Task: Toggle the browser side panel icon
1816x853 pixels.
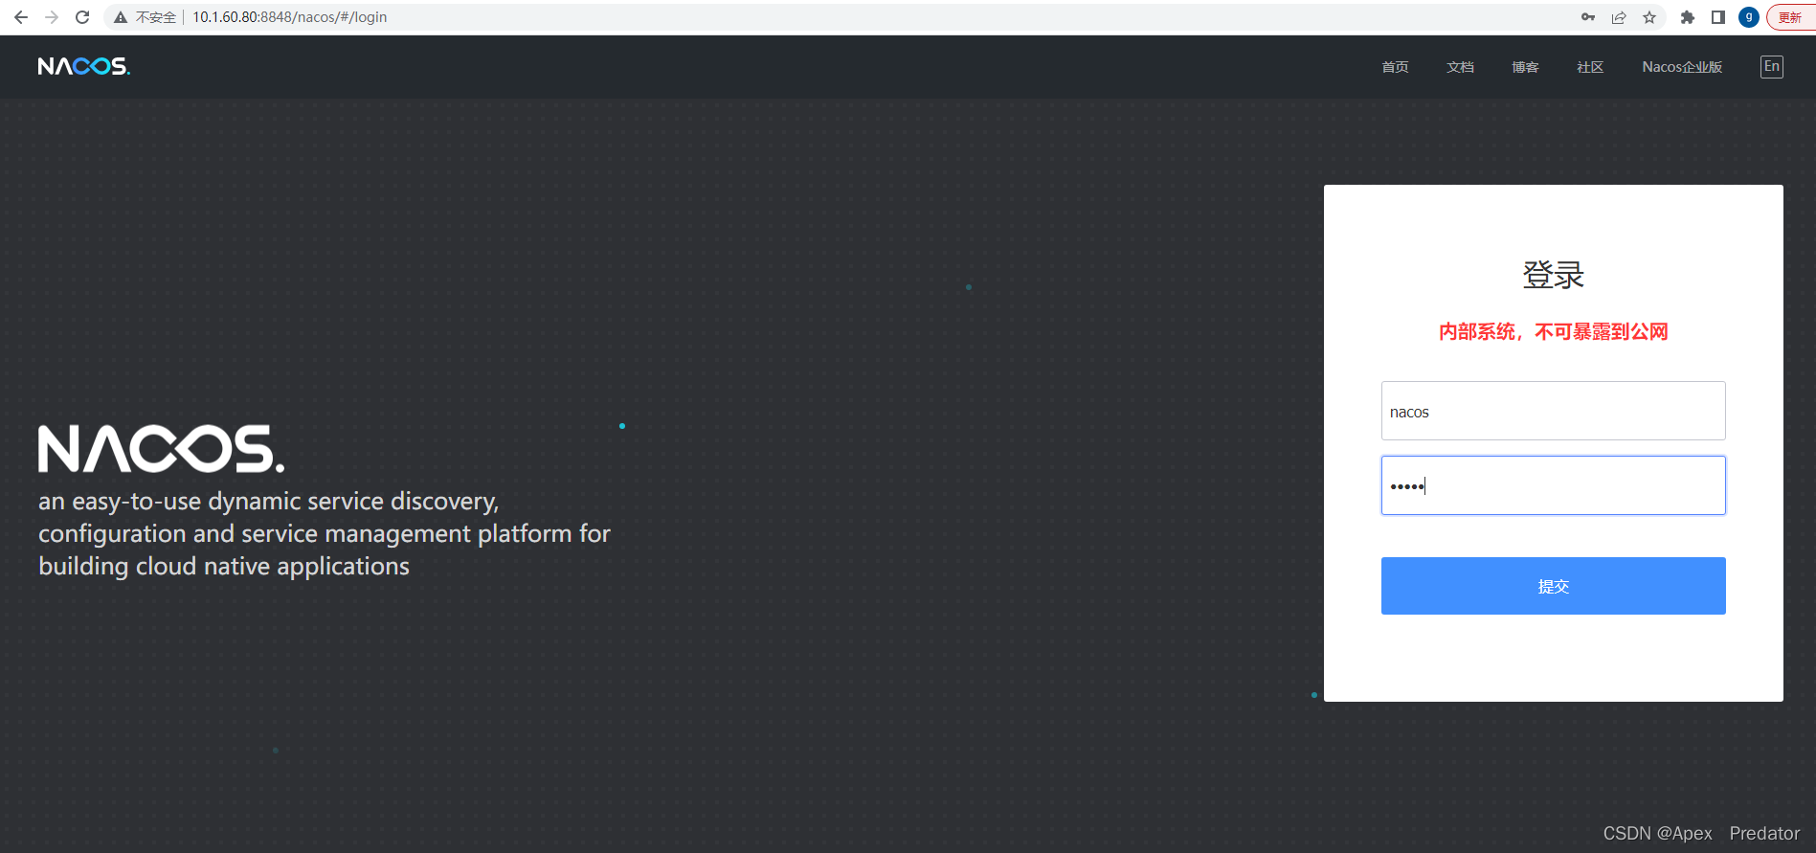Action: 1718,17
